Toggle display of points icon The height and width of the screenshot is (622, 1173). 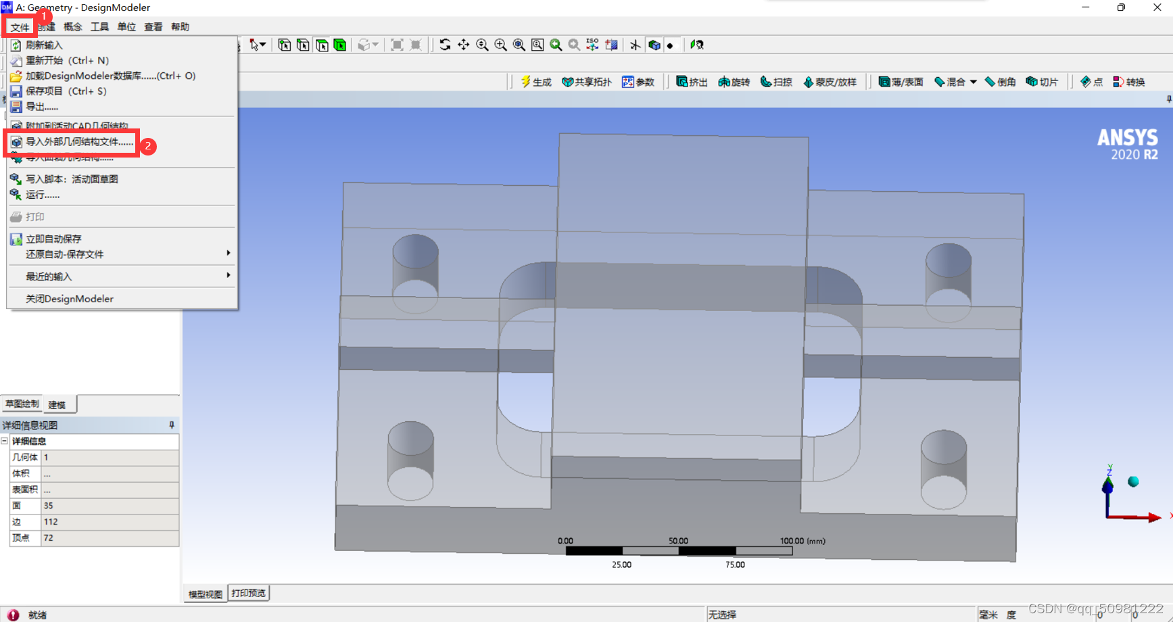point(671,45)
